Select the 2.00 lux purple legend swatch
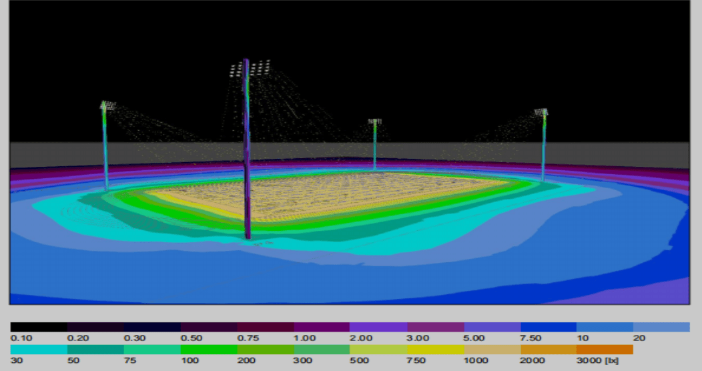The image size is (702, 371). point(378,327)
